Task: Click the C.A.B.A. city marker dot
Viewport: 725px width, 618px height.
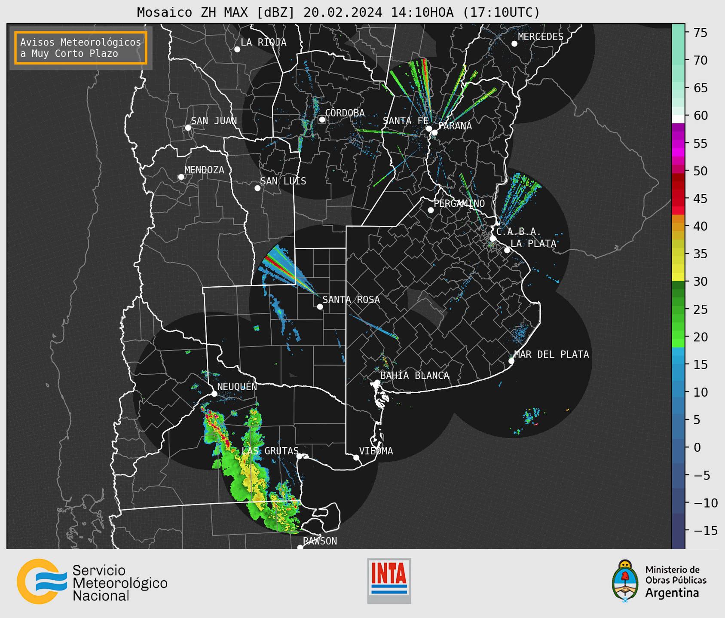Action: [493, 239]
